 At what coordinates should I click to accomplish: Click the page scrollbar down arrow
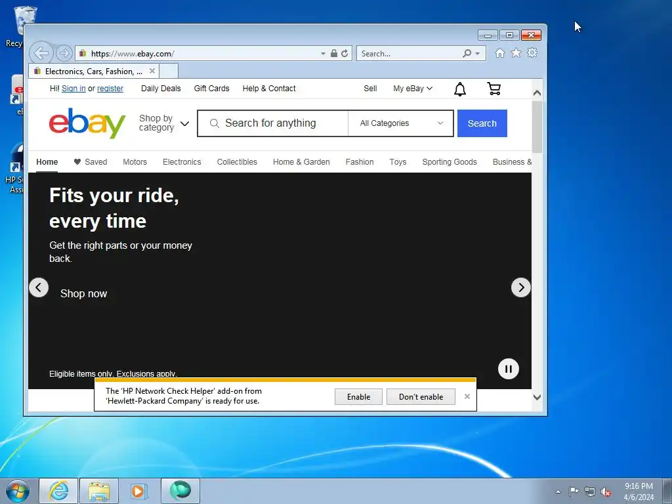click(537, 397)
